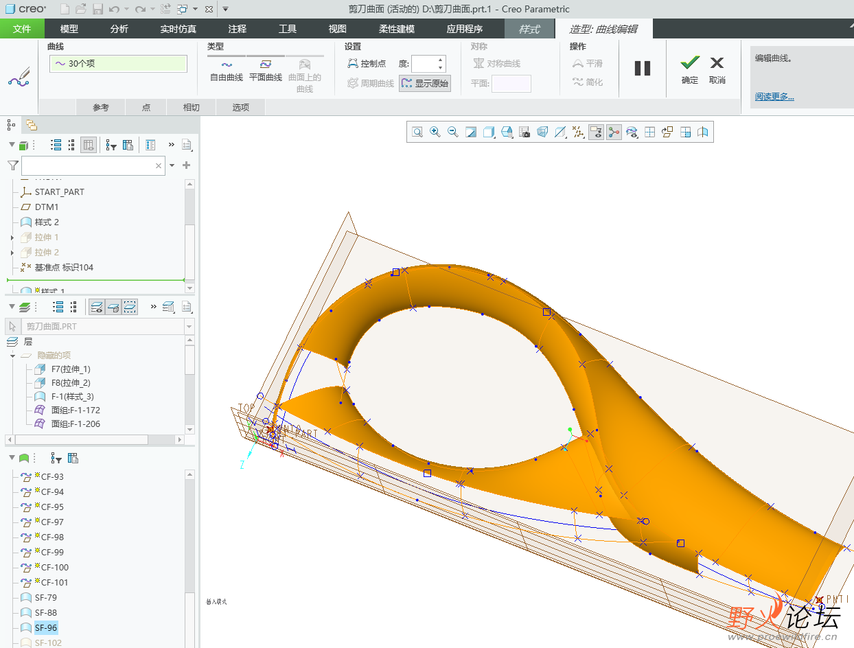This screenshot has height=648, width=854.
Task: Toggle the spin center display button
Action: point(614,132)
